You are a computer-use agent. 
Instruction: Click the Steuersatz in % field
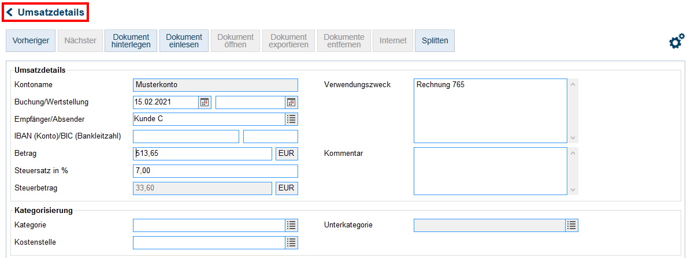click(215, 171)
